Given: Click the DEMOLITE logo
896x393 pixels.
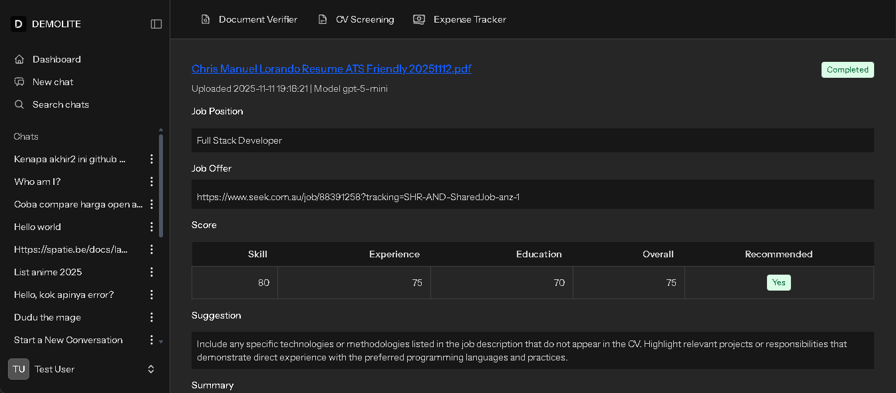Looking at the screenshot, I should coord(46,23).
